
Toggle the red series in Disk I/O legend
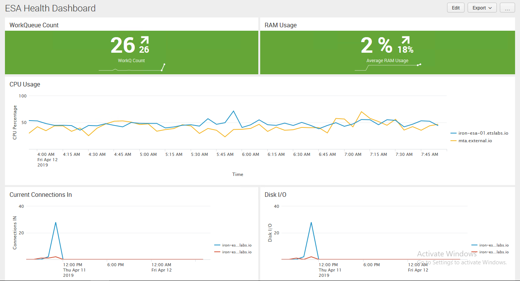(x=492, y=251)
